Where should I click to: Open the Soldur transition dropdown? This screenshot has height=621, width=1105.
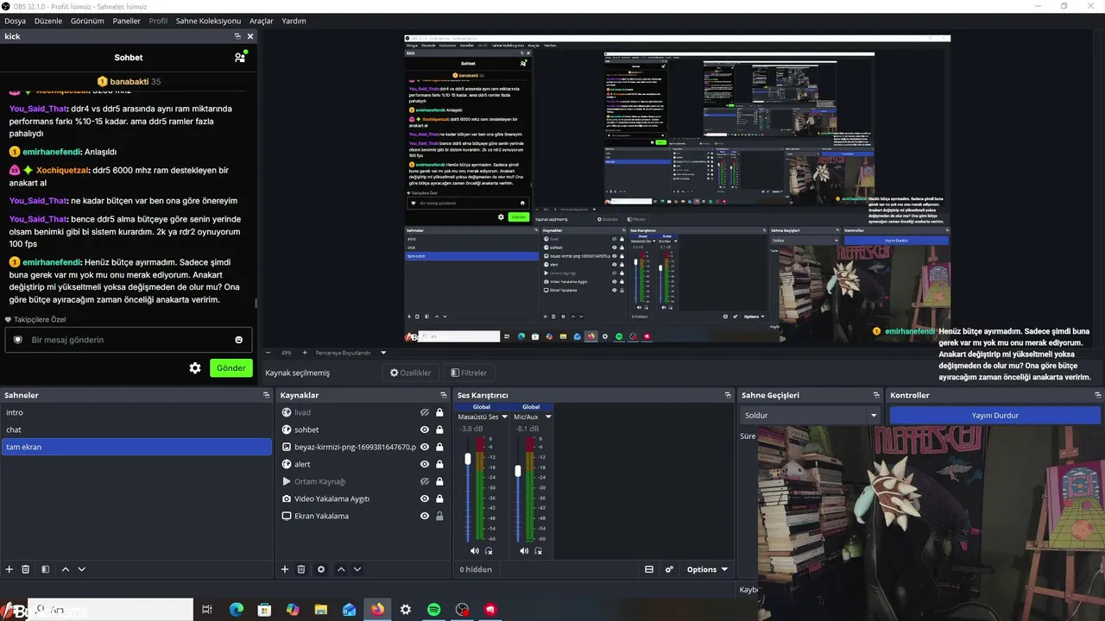click(810, 416)
